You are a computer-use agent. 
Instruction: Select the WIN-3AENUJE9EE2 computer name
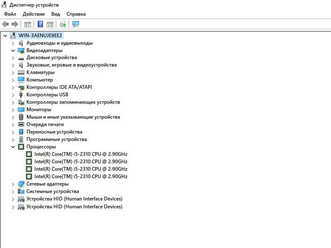pos(40,36)
